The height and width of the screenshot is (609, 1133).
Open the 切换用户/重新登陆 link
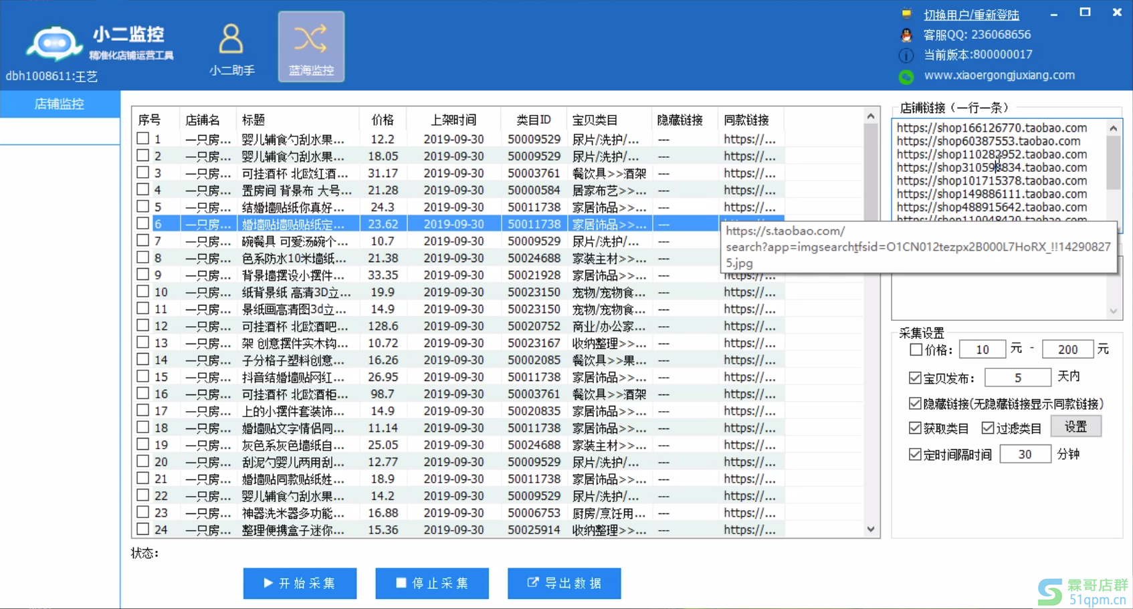971,15
